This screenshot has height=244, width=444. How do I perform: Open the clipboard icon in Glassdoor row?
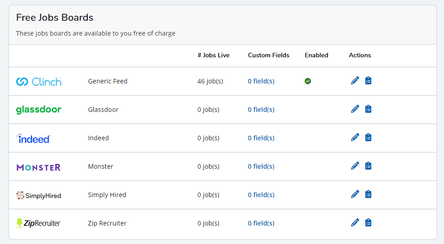(x=368, y=109)
